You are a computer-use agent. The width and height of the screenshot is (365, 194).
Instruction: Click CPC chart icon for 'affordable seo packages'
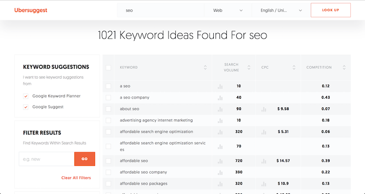(x=264, y=184)
